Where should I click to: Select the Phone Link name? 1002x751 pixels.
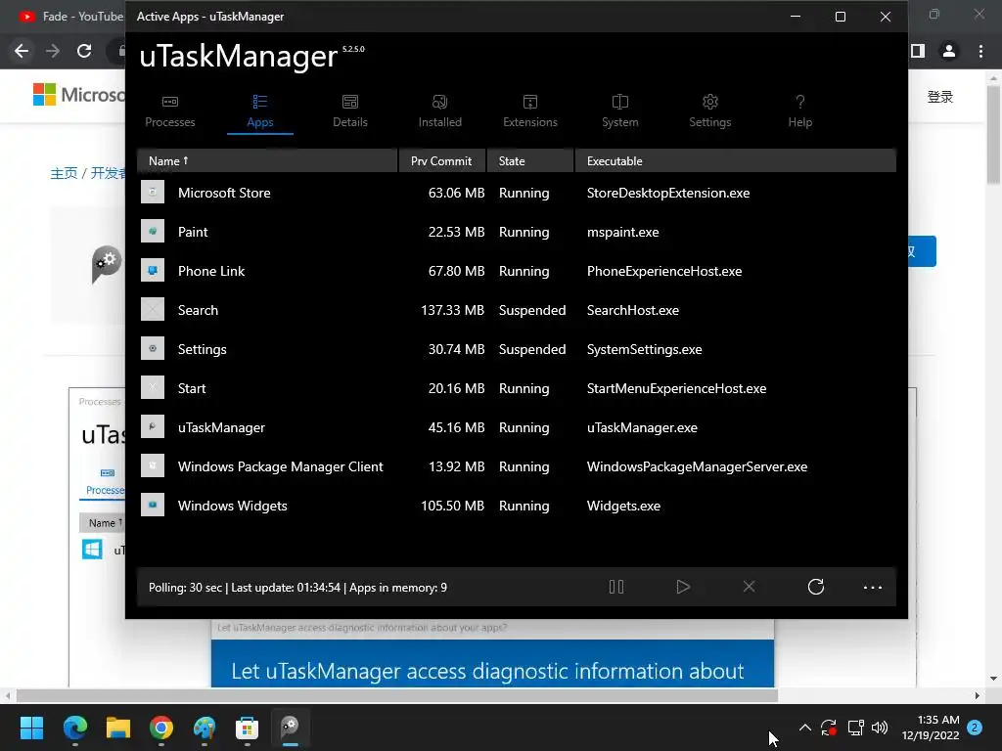[x=211, y=271]
